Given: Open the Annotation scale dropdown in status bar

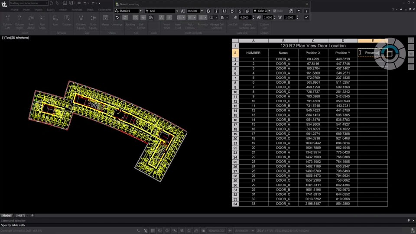Looking at the screenshot, I should coord(253,231).
